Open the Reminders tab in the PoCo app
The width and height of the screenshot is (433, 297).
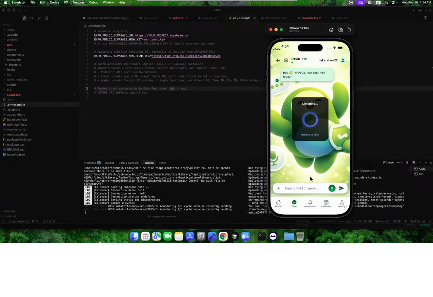click(310, 204)
